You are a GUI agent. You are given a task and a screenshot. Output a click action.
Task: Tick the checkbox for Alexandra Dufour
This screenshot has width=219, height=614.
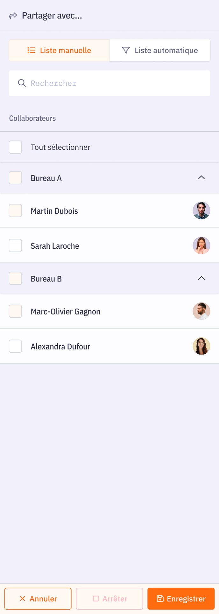point(15,346)
